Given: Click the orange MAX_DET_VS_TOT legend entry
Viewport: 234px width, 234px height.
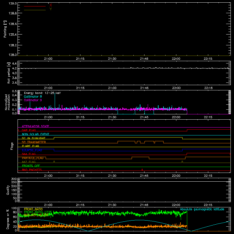Looking at the screenshot, I should pyautogui.click(x=36, y=215).
